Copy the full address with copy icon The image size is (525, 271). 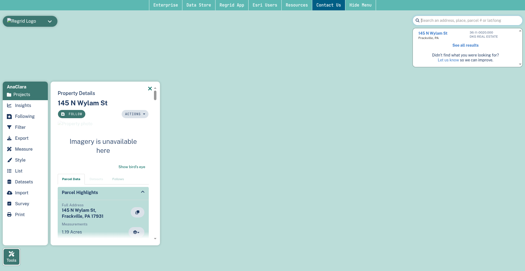137,212
